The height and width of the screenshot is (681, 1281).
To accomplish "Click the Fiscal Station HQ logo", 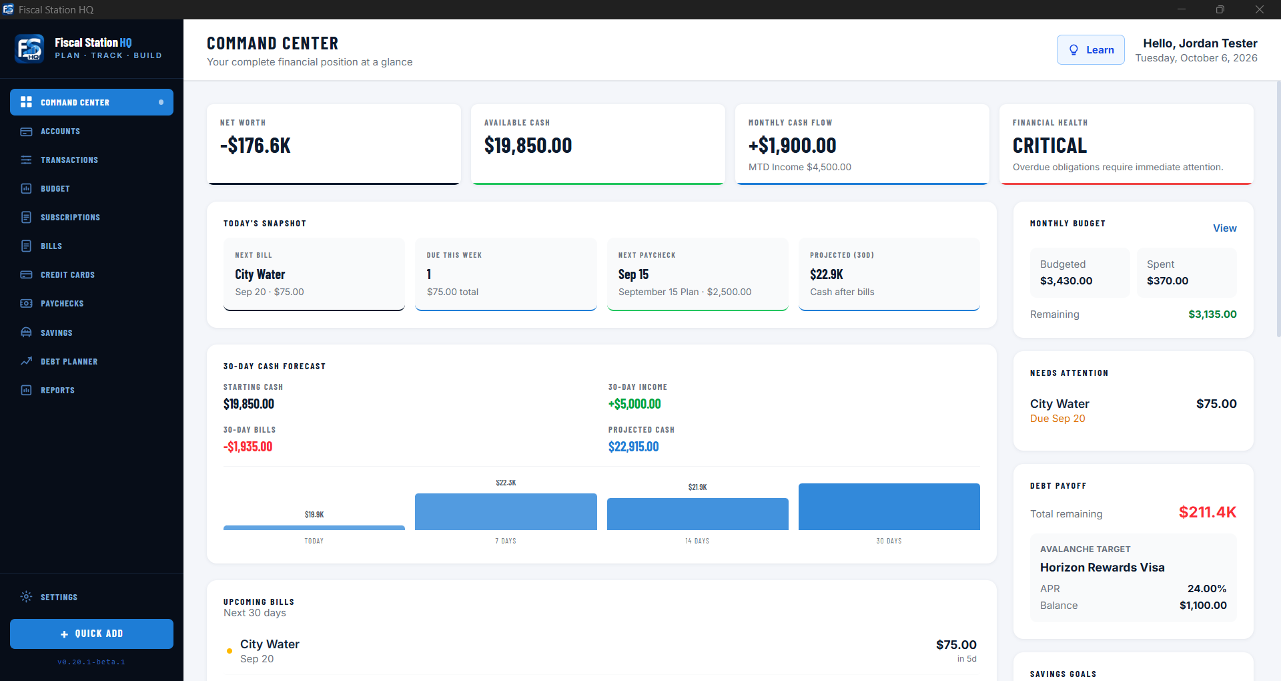I will (29, 49).
